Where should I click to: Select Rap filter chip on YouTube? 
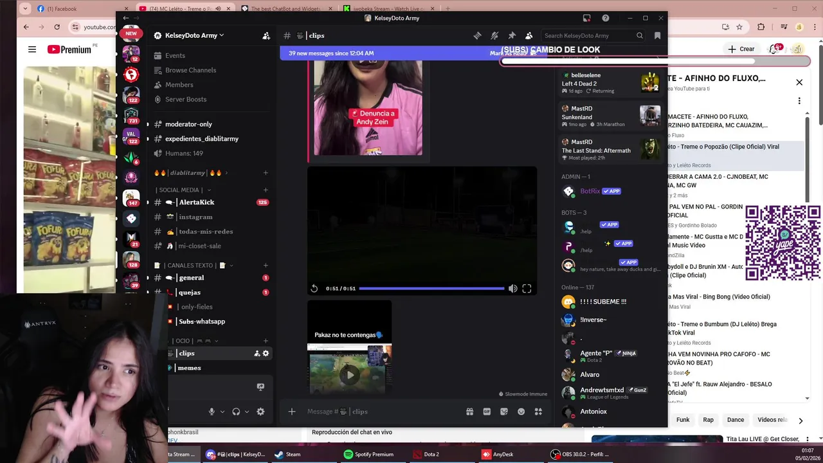tap(708, 420)
